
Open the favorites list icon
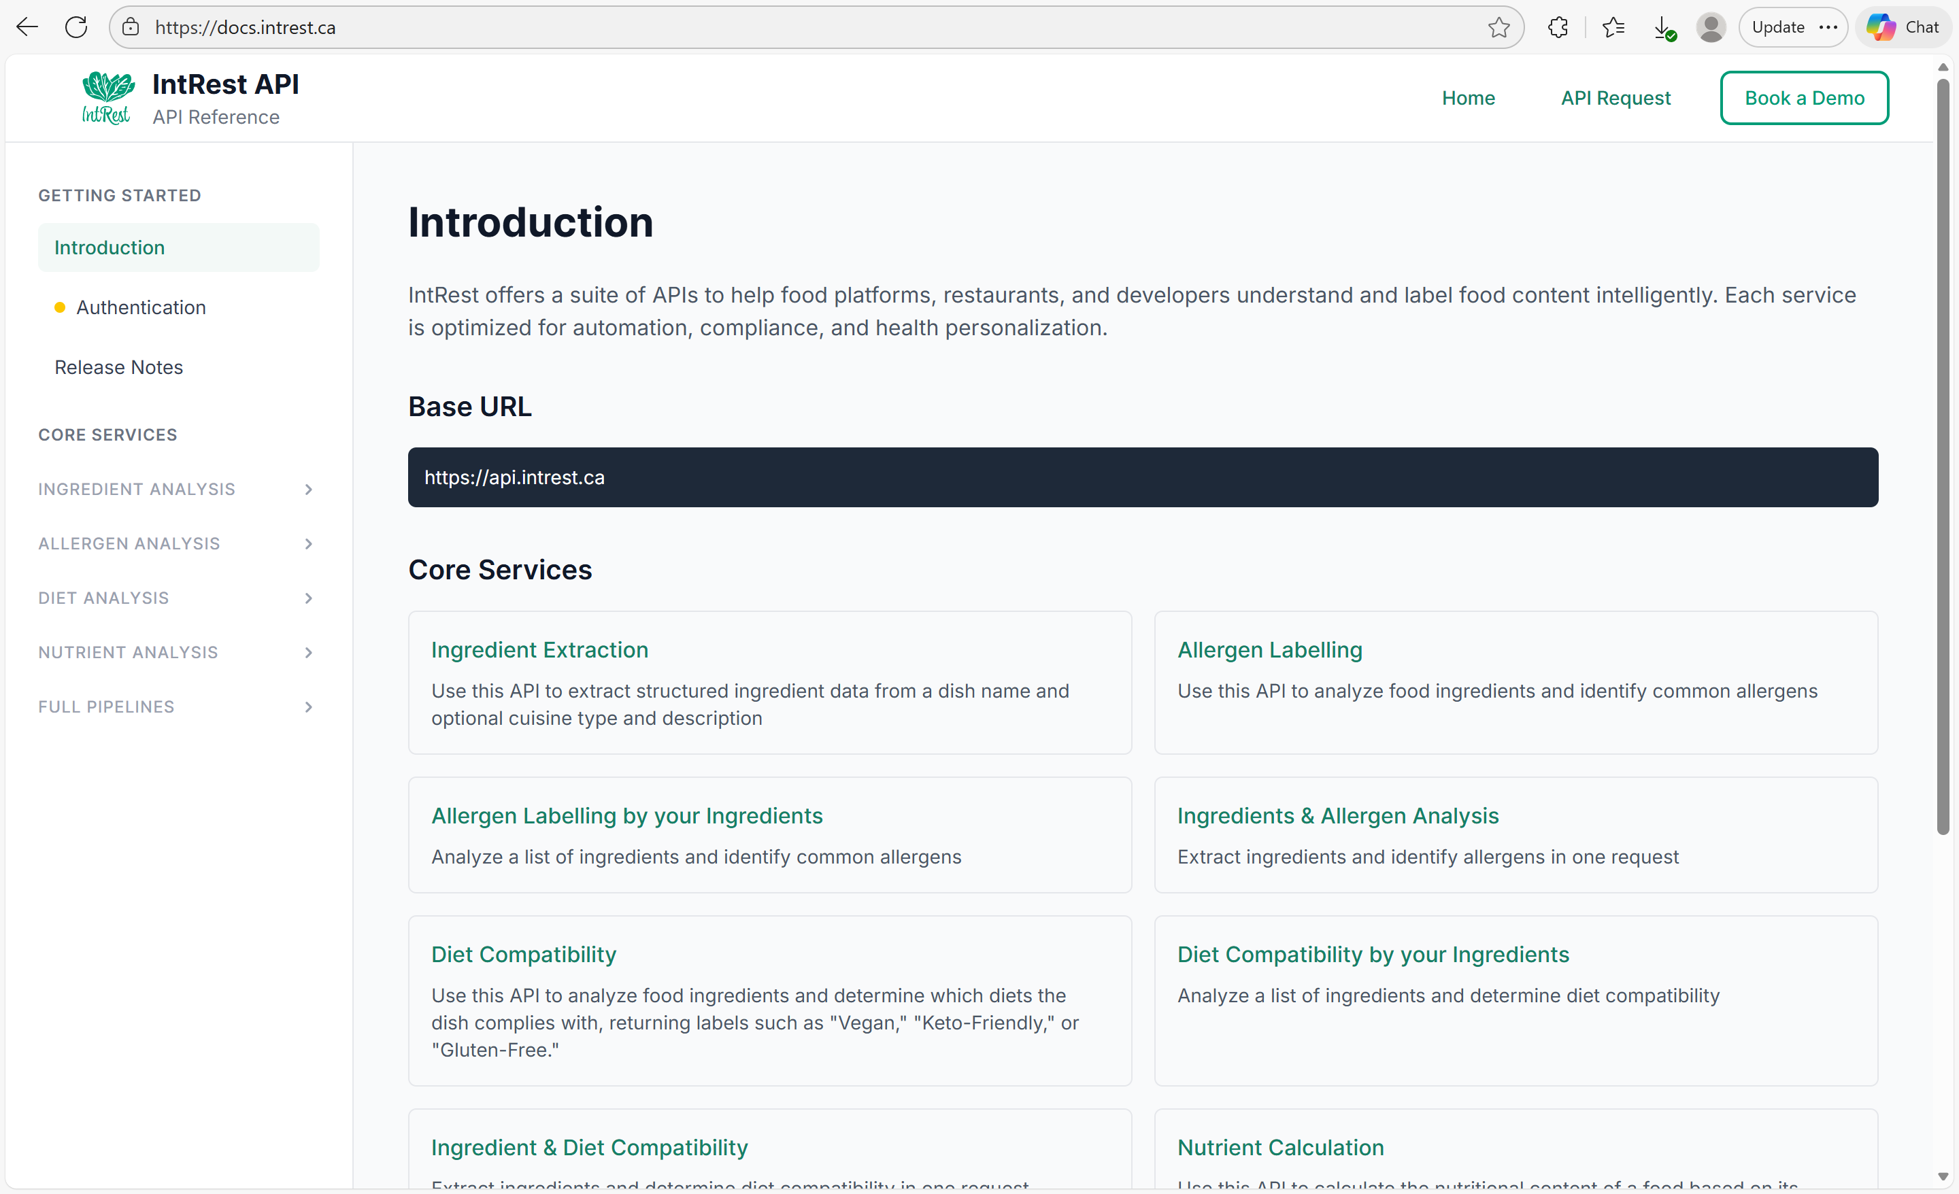tap(1613, 27)
